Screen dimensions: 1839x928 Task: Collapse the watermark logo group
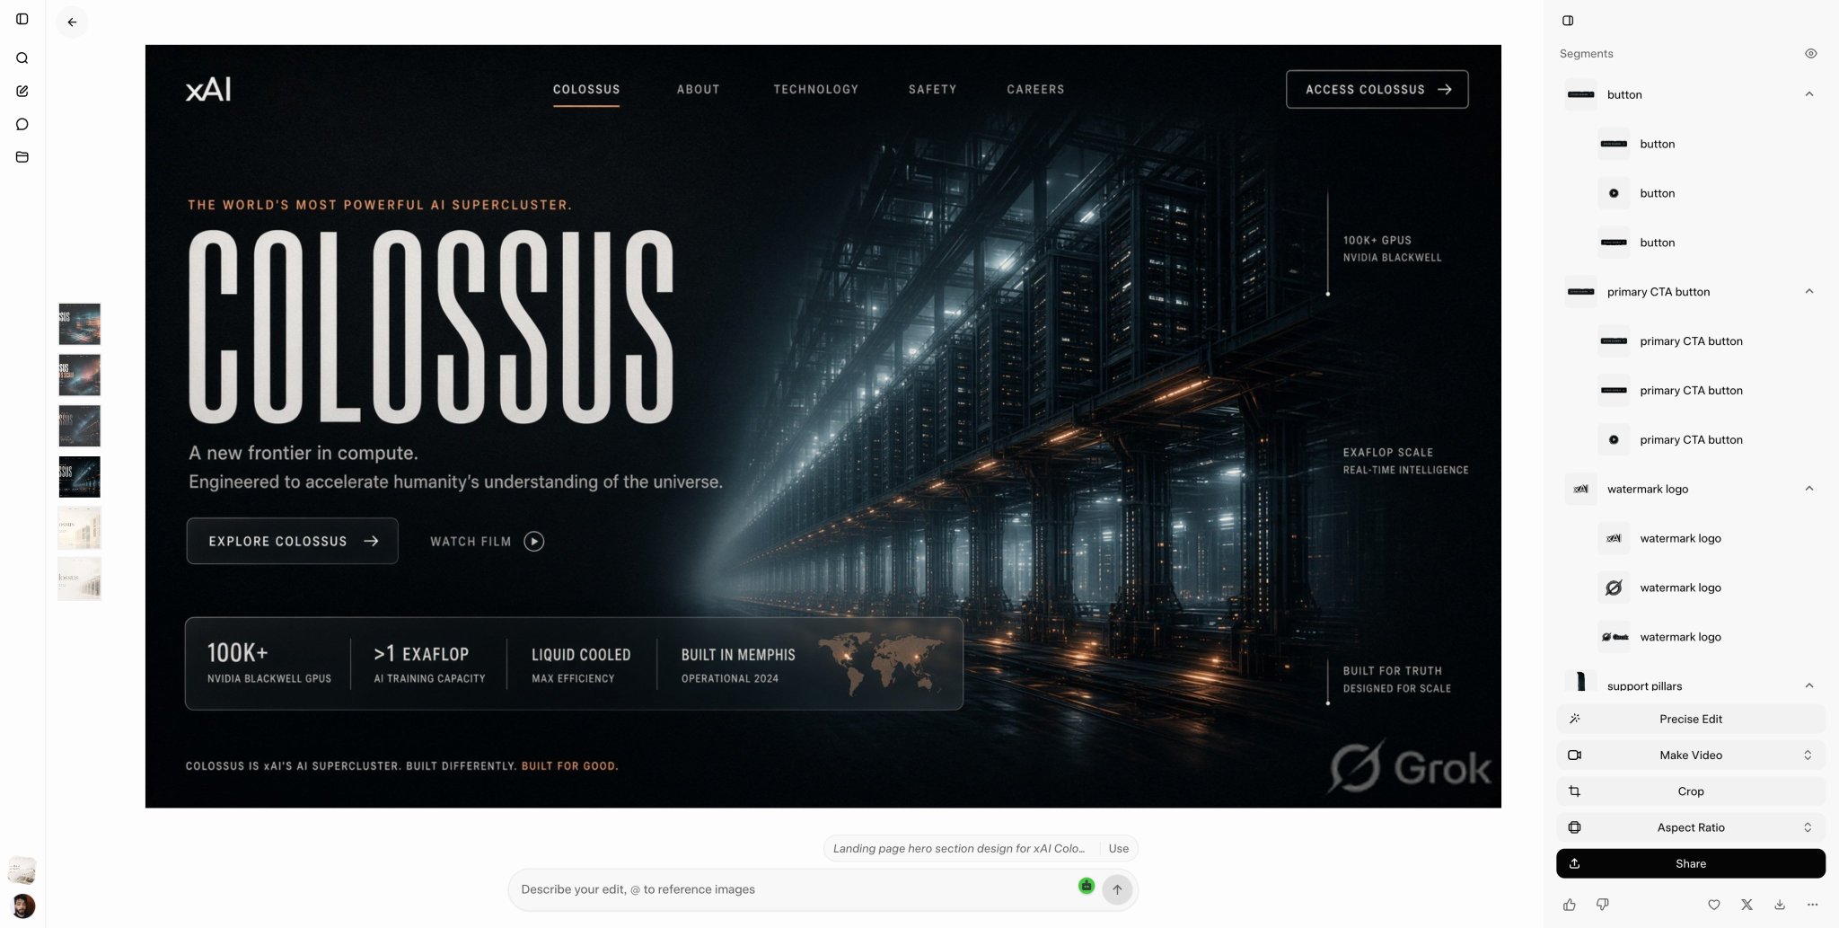[1809, 489]
